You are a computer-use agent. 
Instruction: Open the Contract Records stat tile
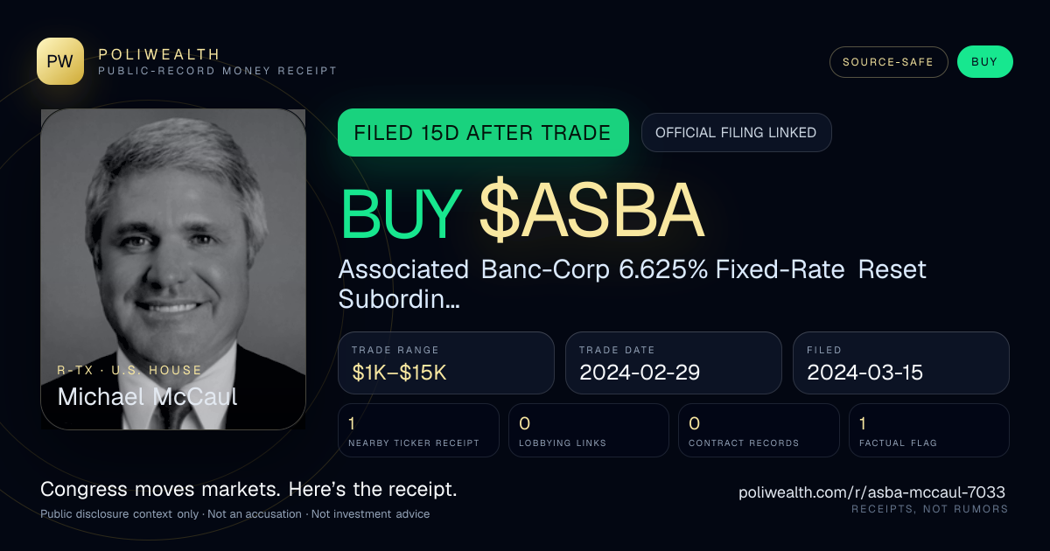coord(759,430)
